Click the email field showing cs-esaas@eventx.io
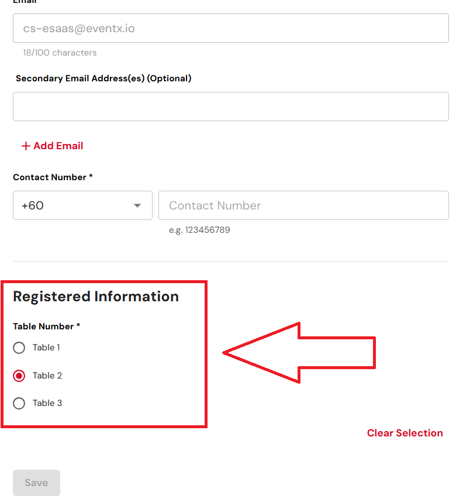The image size is (463, 499). coord(230,28)
